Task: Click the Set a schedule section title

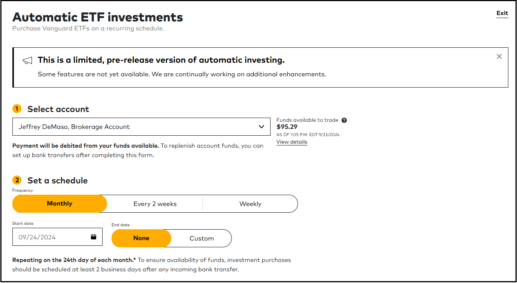Action: click(57, 181)
